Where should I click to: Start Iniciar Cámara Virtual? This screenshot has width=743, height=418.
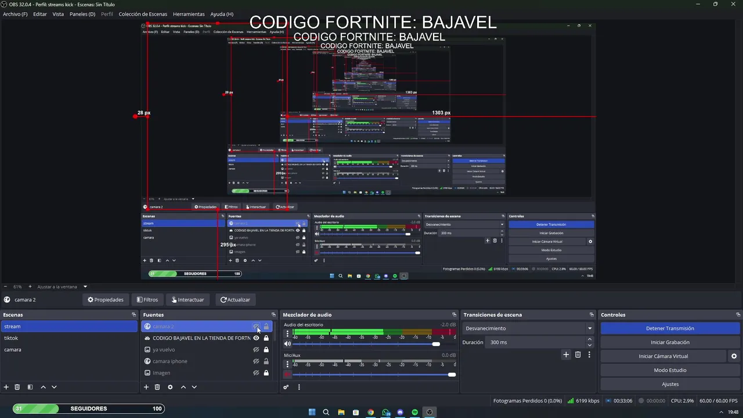click(x=663, y=356)
